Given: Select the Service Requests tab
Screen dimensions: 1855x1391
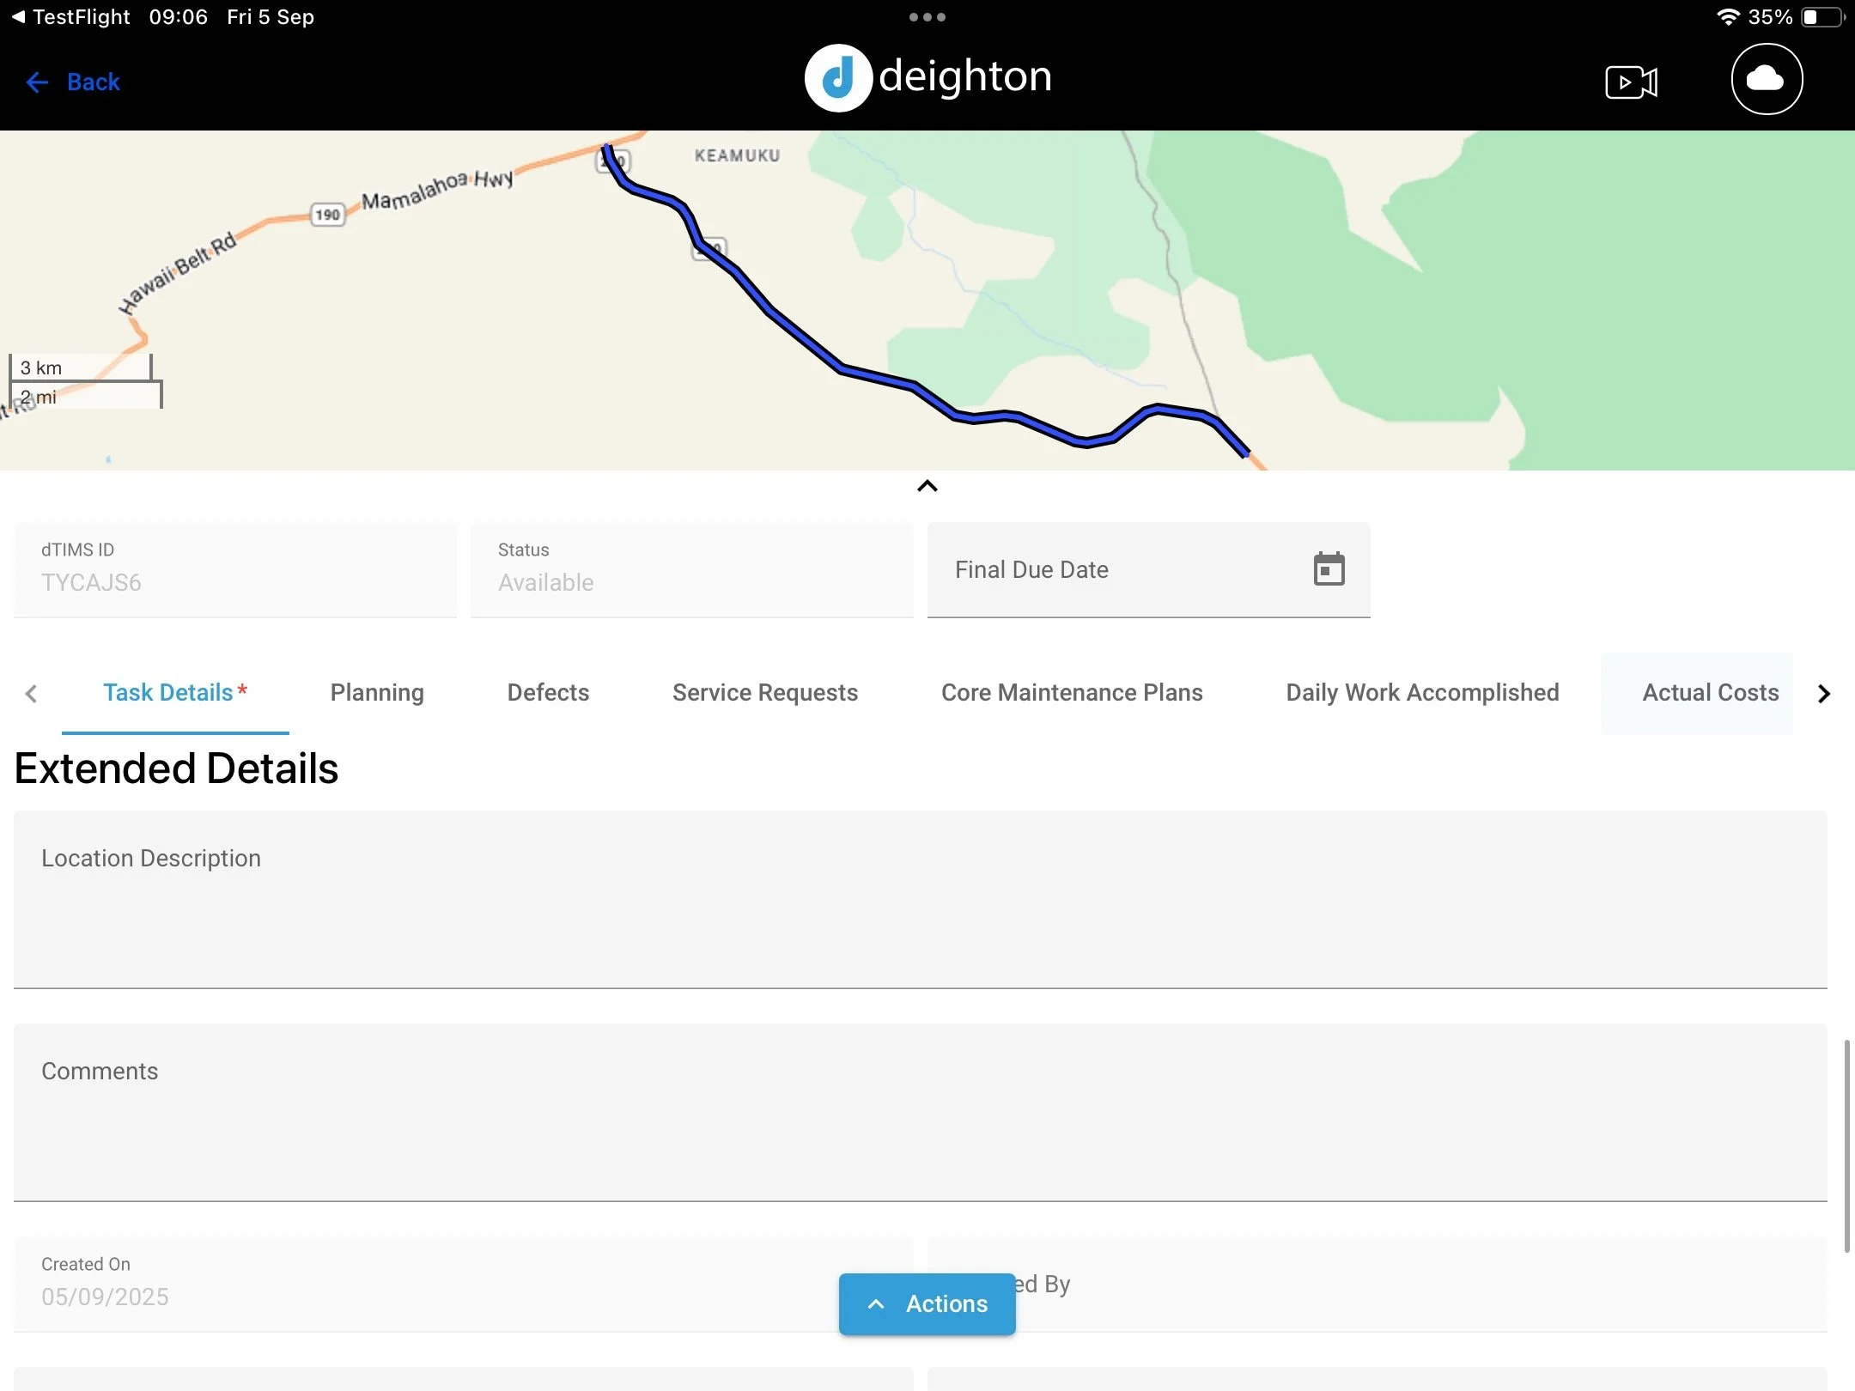Looking at the screenshot, I should [764, 693].
